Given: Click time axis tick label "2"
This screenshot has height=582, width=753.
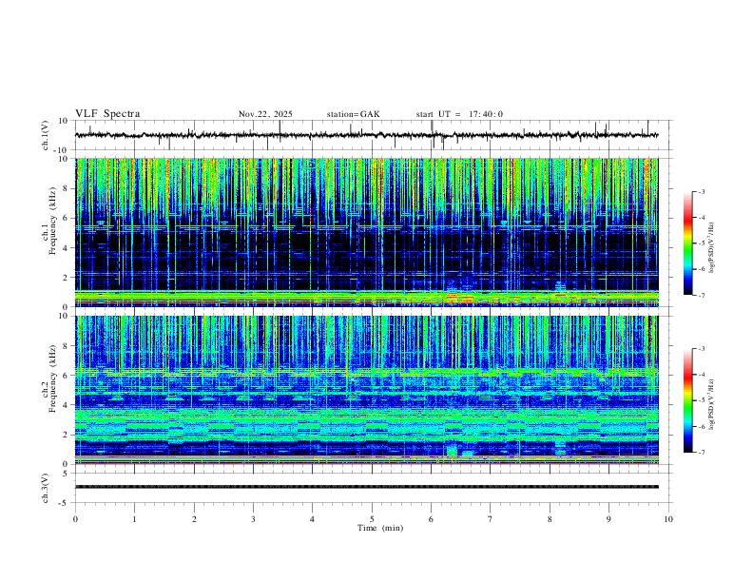Looking at the screenshot, I should (x=194, y=519).
